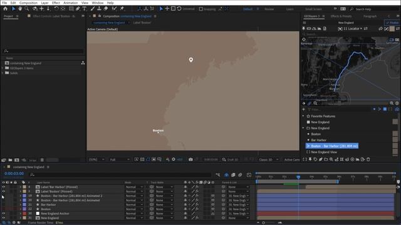Screen dimensions: 401x225
Task: Open the viewer resolution Full dropdown
Action: [x=120, y=159]
